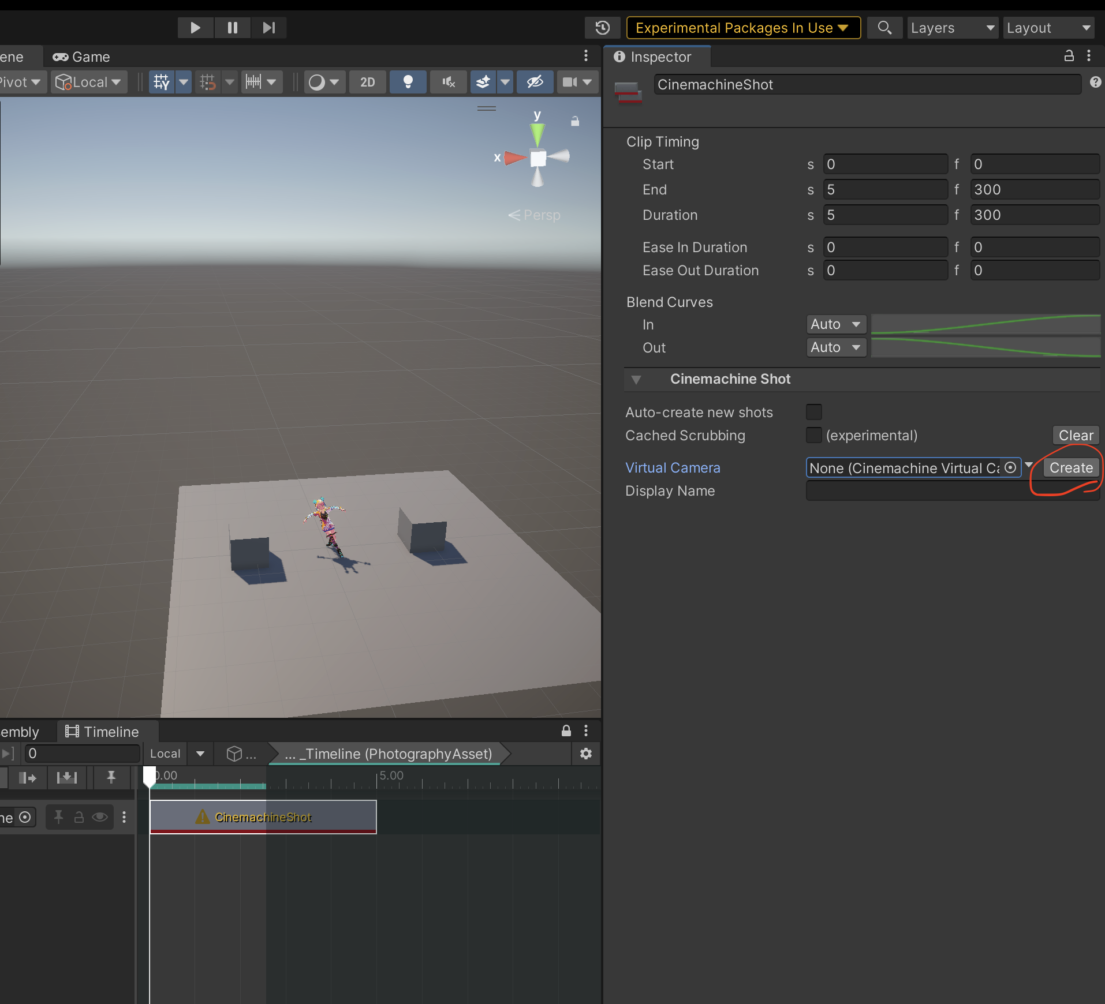Open the Inspector more options menu

[1089, 55]
